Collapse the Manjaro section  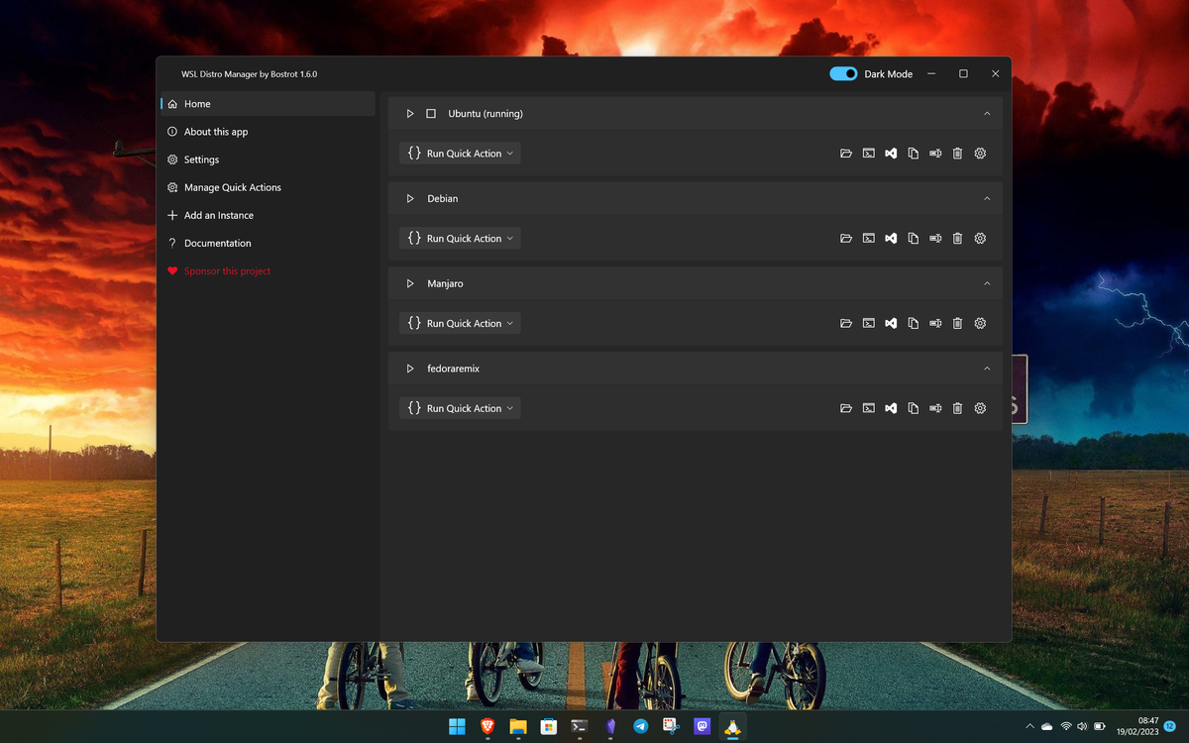987,283
